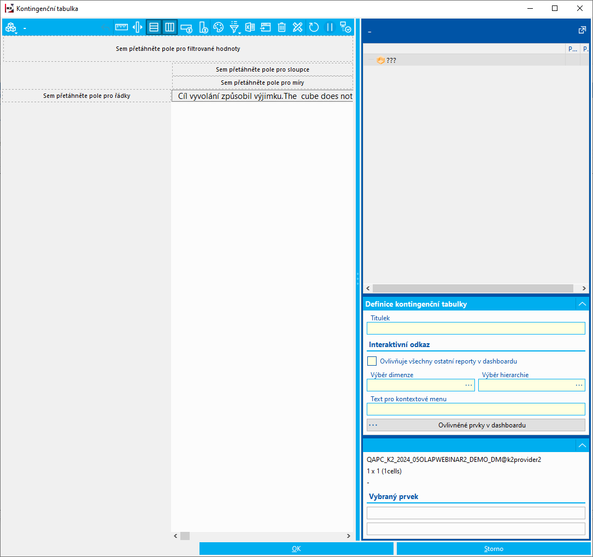Click the pop-out window icon
This screenshot has height=557, width=593.
click(582, 30)
